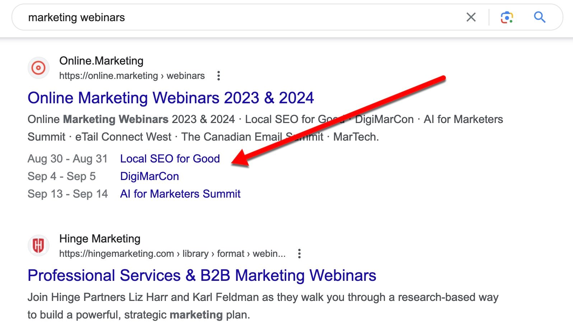Open Google Lens image search
The image size is (573, 335).
tap(507, 17)
